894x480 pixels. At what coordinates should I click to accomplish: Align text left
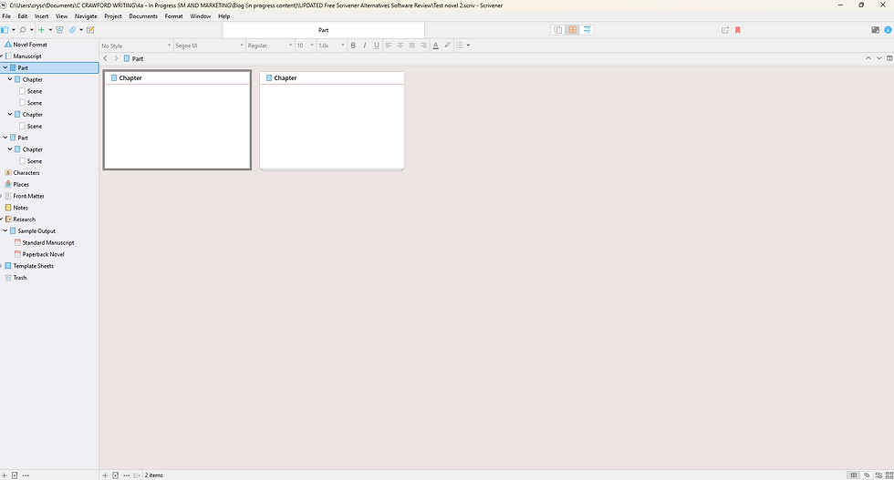(x=389, y=45)
